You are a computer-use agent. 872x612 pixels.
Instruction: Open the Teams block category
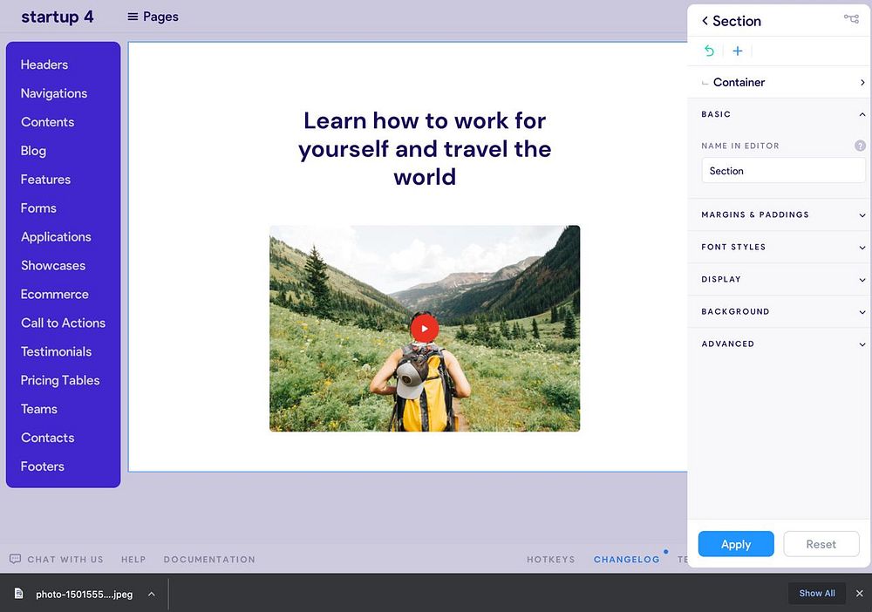39,409
